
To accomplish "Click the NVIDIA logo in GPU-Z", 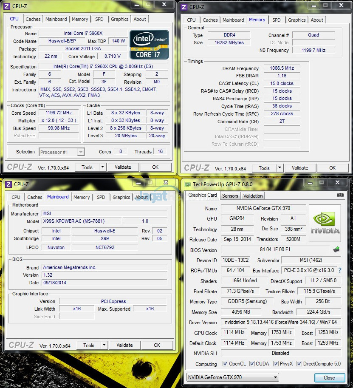I will coord(325,223).
